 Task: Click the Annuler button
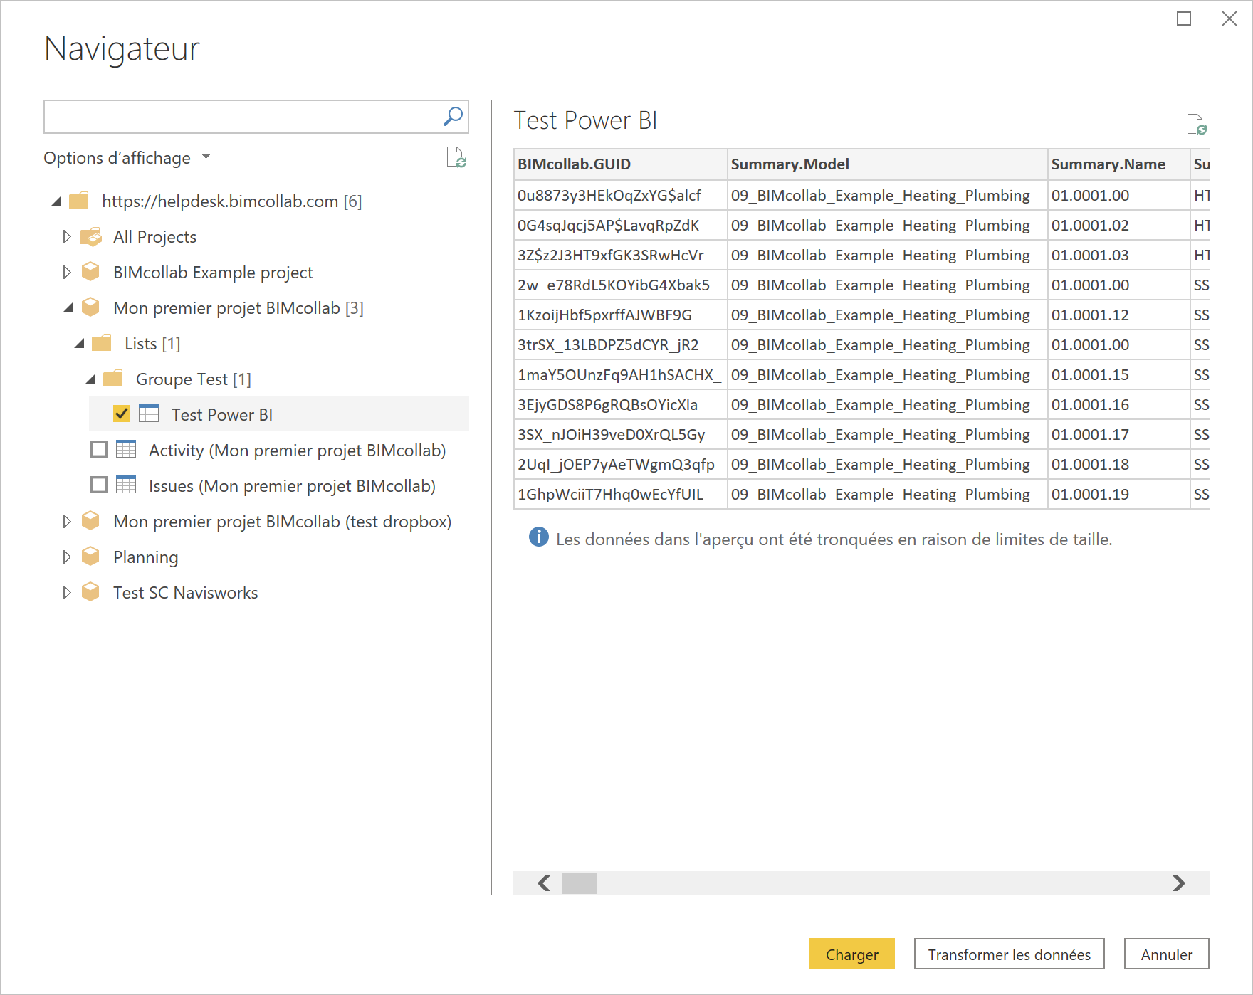tap(1166, 954)
